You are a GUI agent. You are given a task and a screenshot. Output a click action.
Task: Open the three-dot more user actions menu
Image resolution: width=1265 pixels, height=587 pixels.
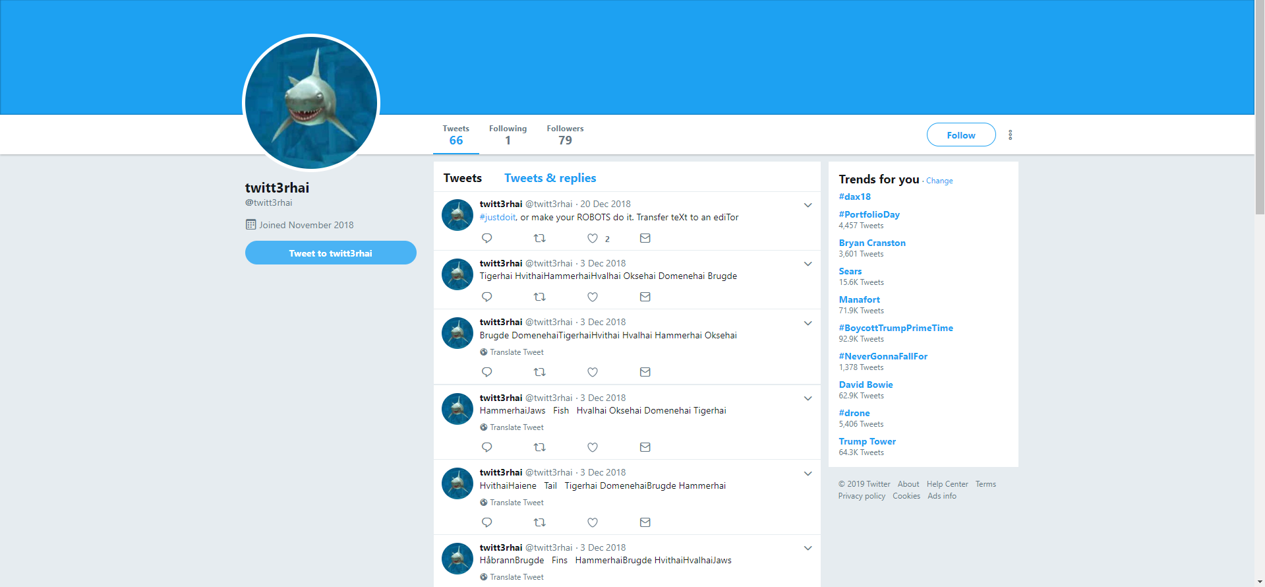click(x=1010, y=135)
